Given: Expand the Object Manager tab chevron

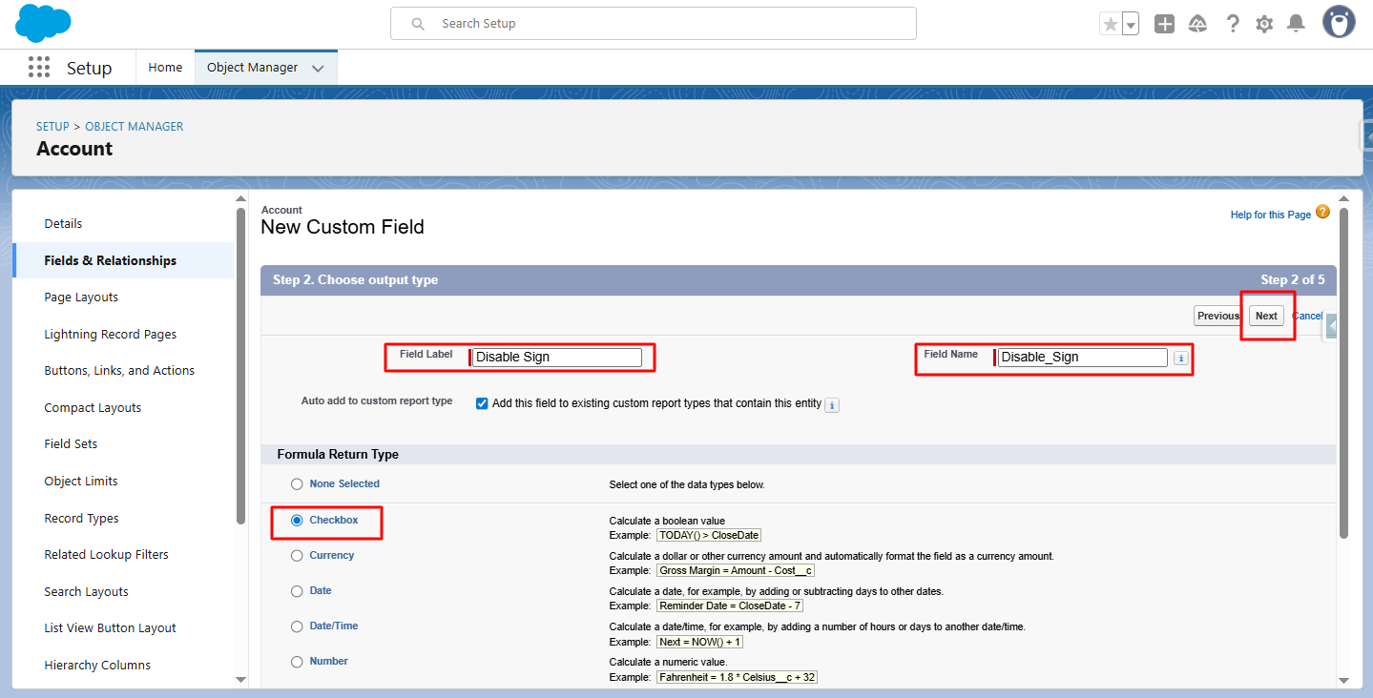Looking at the screenshot, I should pos(318,69).
